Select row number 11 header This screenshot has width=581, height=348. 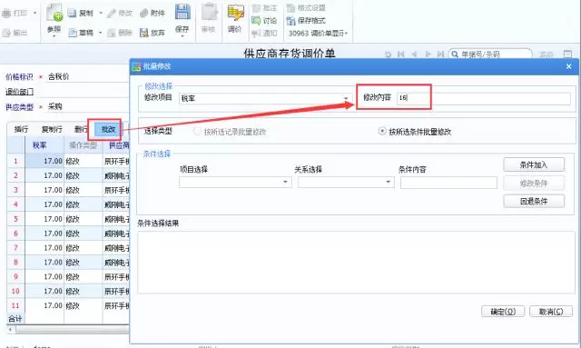point(15,305)
